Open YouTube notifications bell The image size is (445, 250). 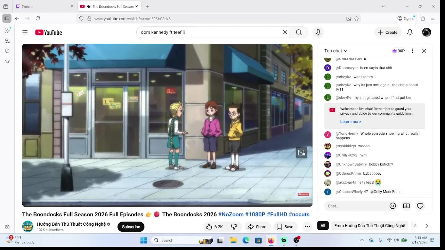click(x=410, y=32)
